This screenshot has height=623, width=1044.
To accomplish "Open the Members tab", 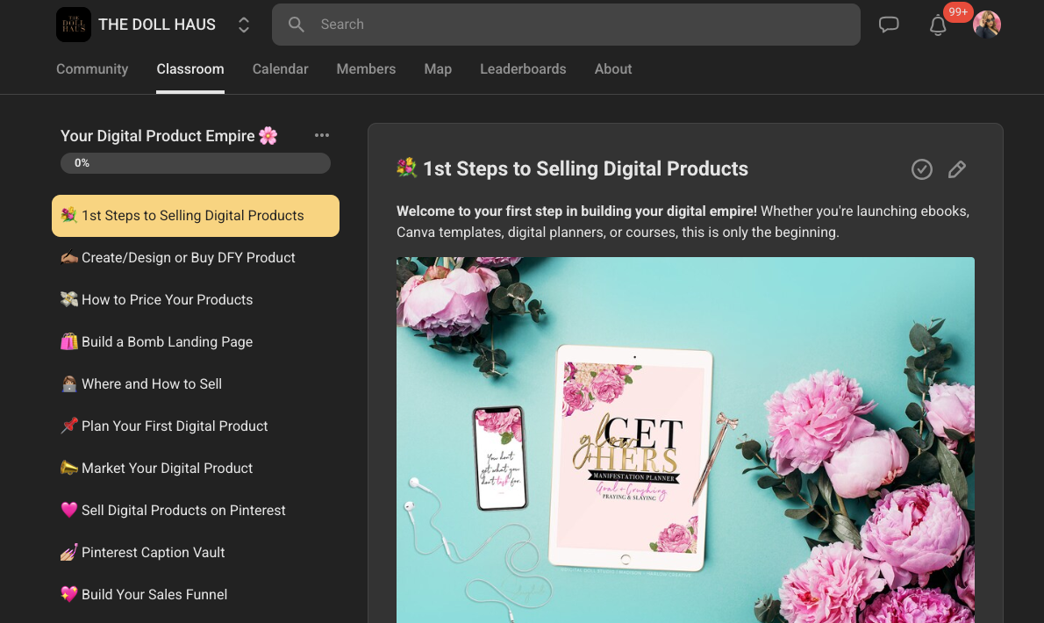I will tap(366, 69).
